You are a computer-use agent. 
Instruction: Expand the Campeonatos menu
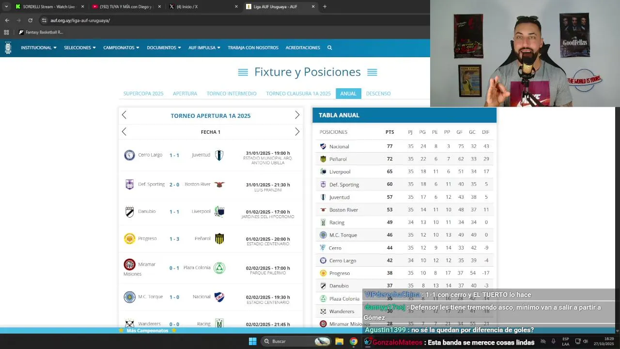click(x=121, y=48)
